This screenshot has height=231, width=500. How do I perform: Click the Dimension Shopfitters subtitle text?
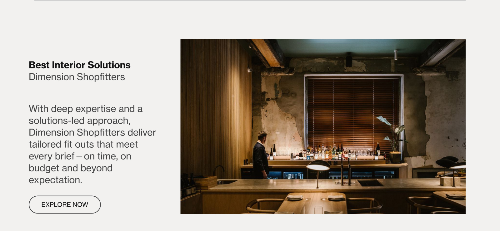coord(77,77)
